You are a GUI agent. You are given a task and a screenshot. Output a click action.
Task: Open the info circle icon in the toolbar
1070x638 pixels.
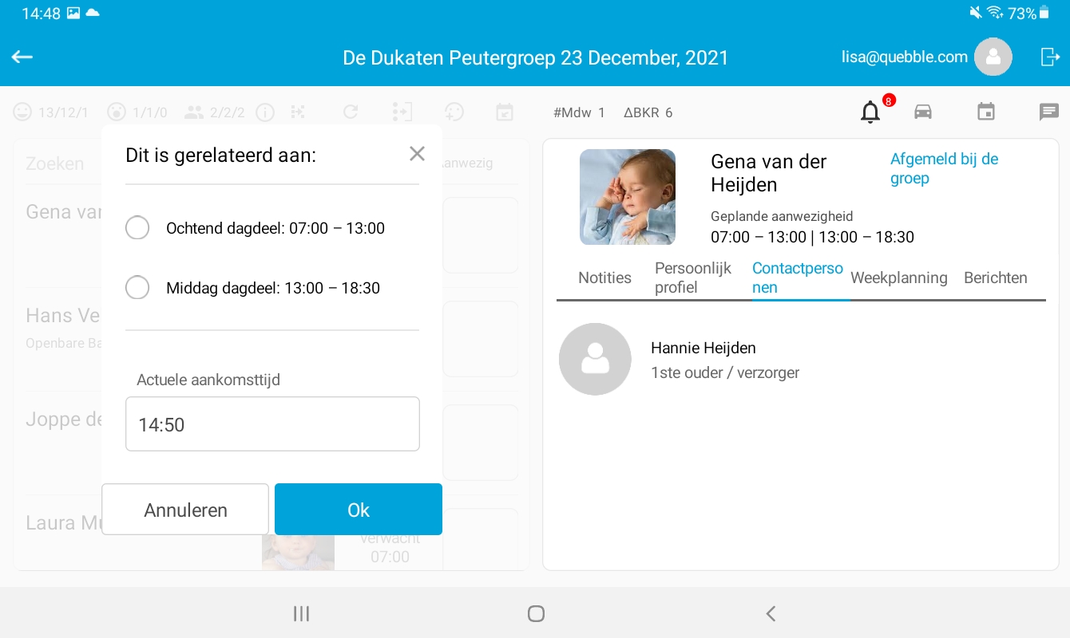(x=264, y=112)
